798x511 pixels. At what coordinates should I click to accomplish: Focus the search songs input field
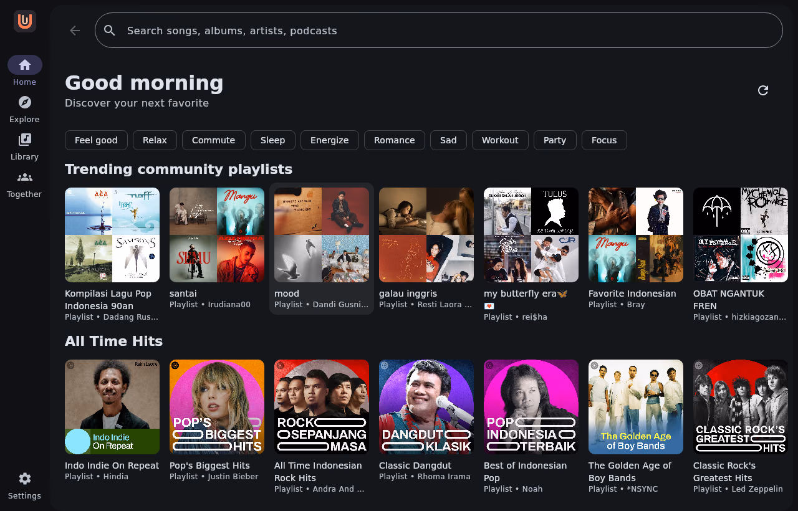click(x=439, y=31)
